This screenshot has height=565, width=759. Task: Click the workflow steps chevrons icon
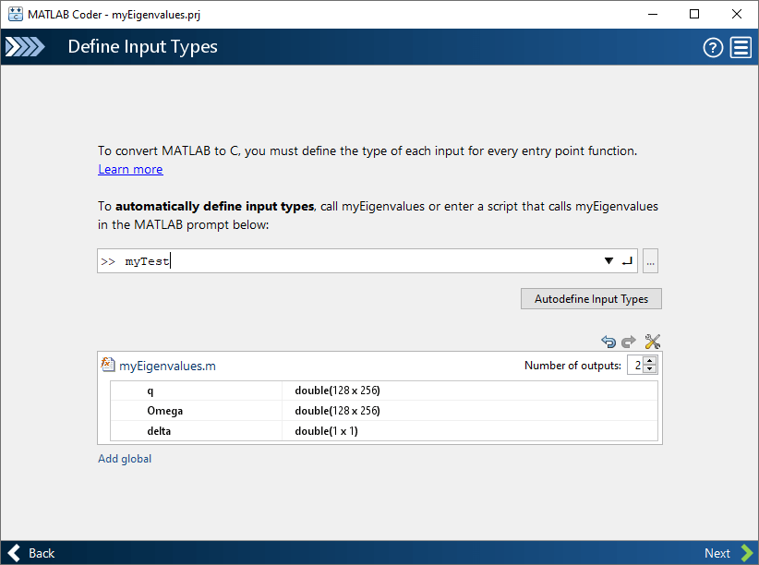(23, 48)
